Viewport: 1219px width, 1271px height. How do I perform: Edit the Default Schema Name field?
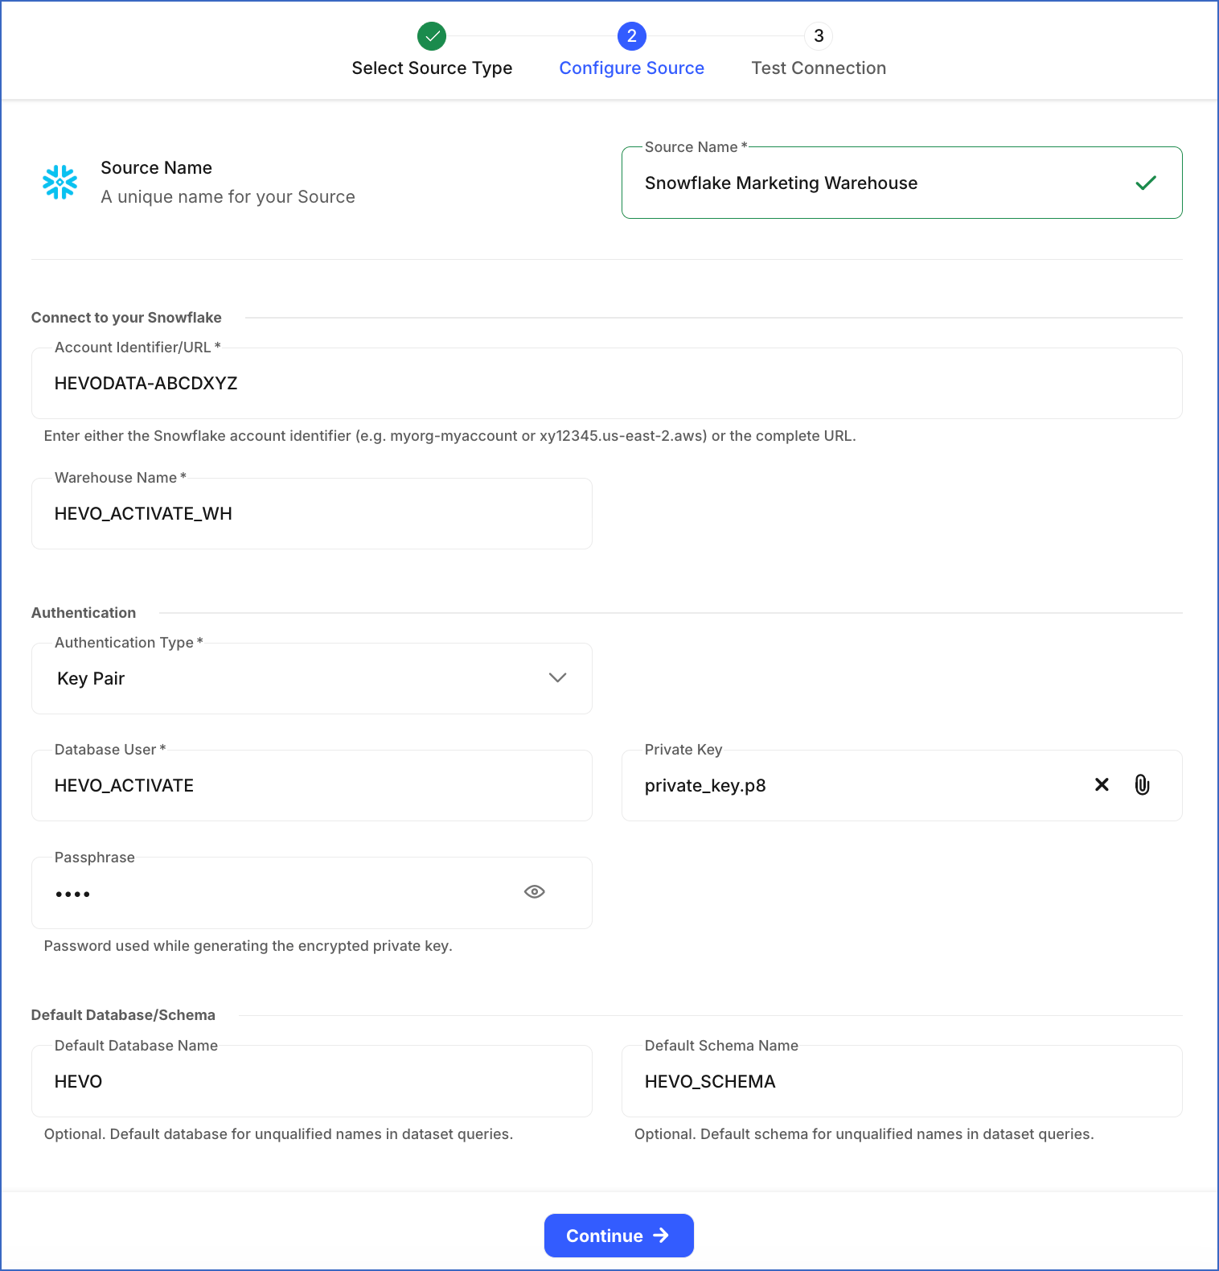(x=902, y=1081)
